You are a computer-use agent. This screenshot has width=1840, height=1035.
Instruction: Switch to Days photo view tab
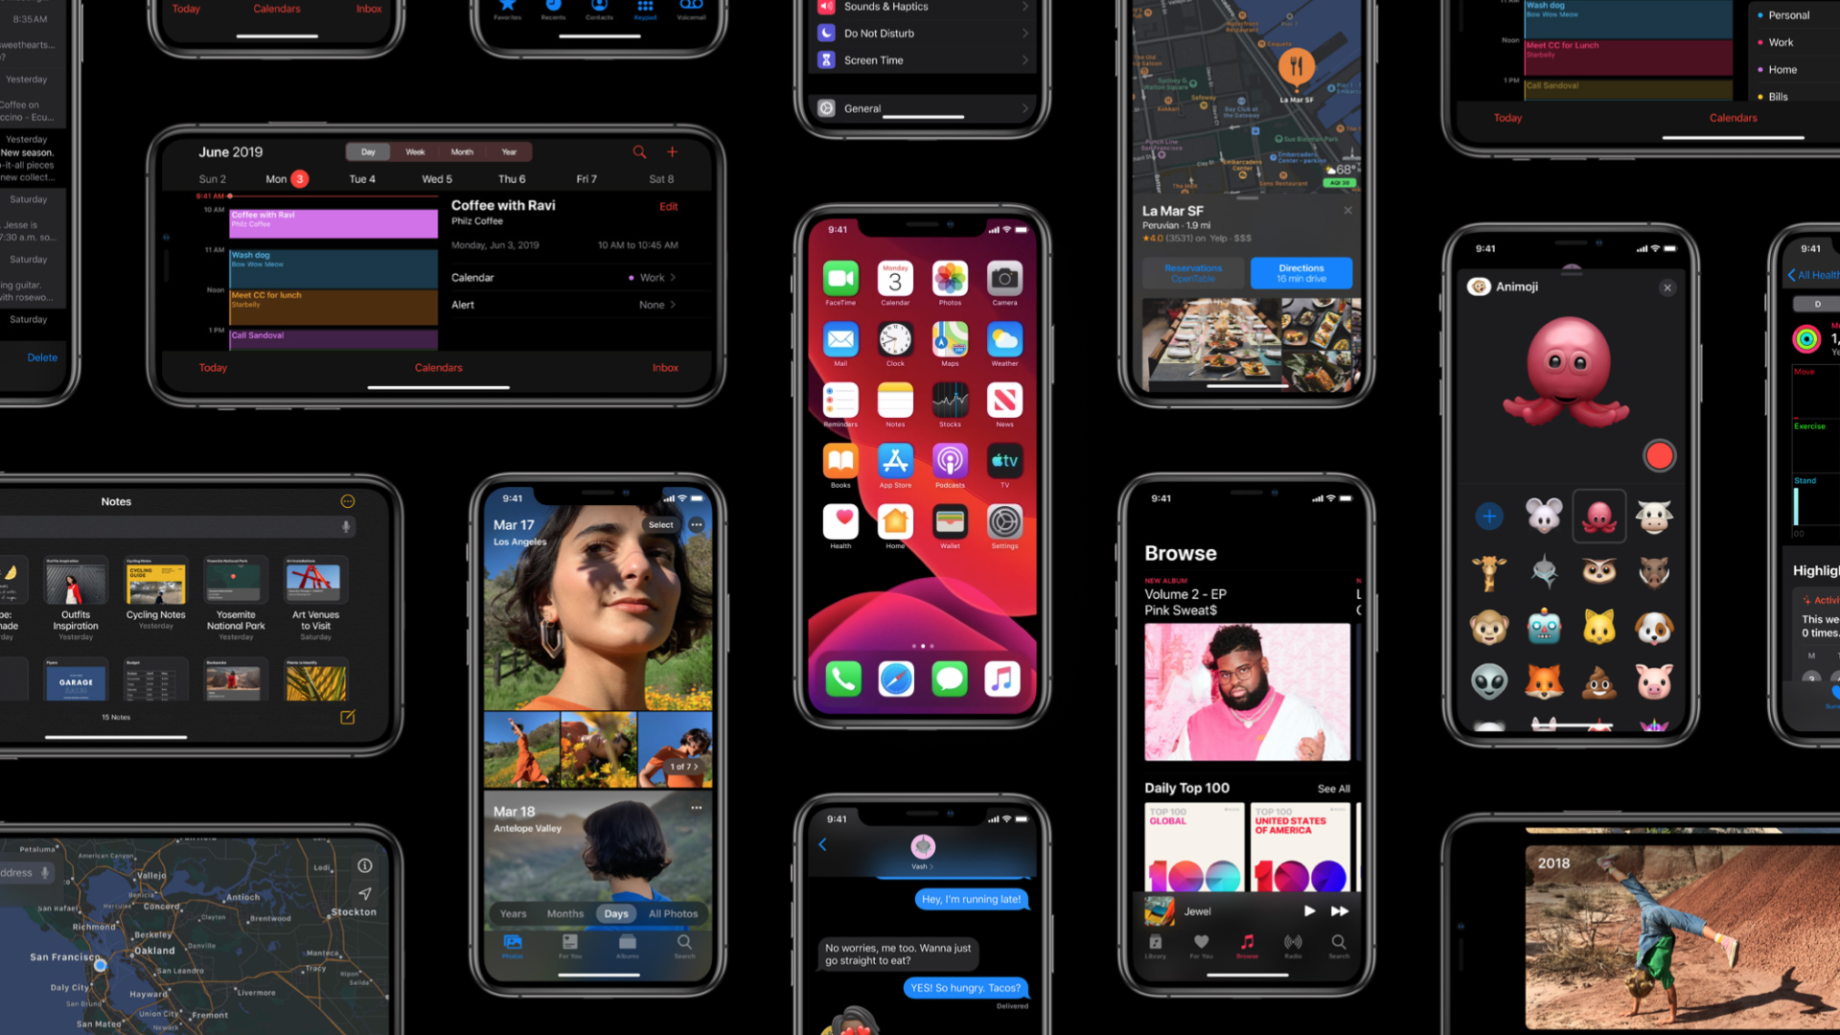613,912
